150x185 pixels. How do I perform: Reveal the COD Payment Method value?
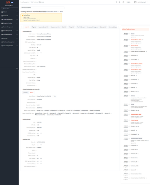point(41,161)
